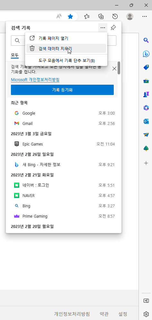Open the Games chess sidebar icon
Image resolution: width=152 pixels, height=320 pixels.
coord(146,94)
